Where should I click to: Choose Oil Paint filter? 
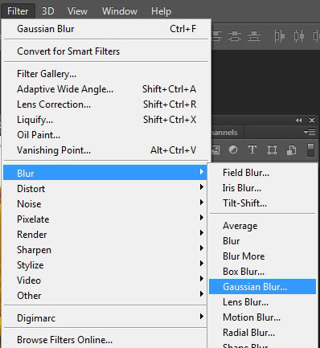(x=106, y=135)
